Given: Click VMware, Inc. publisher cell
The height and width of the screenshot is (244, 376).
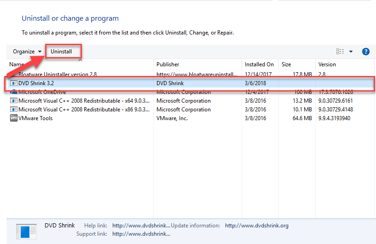Looking at the screenshot, I should coord(172,118).
